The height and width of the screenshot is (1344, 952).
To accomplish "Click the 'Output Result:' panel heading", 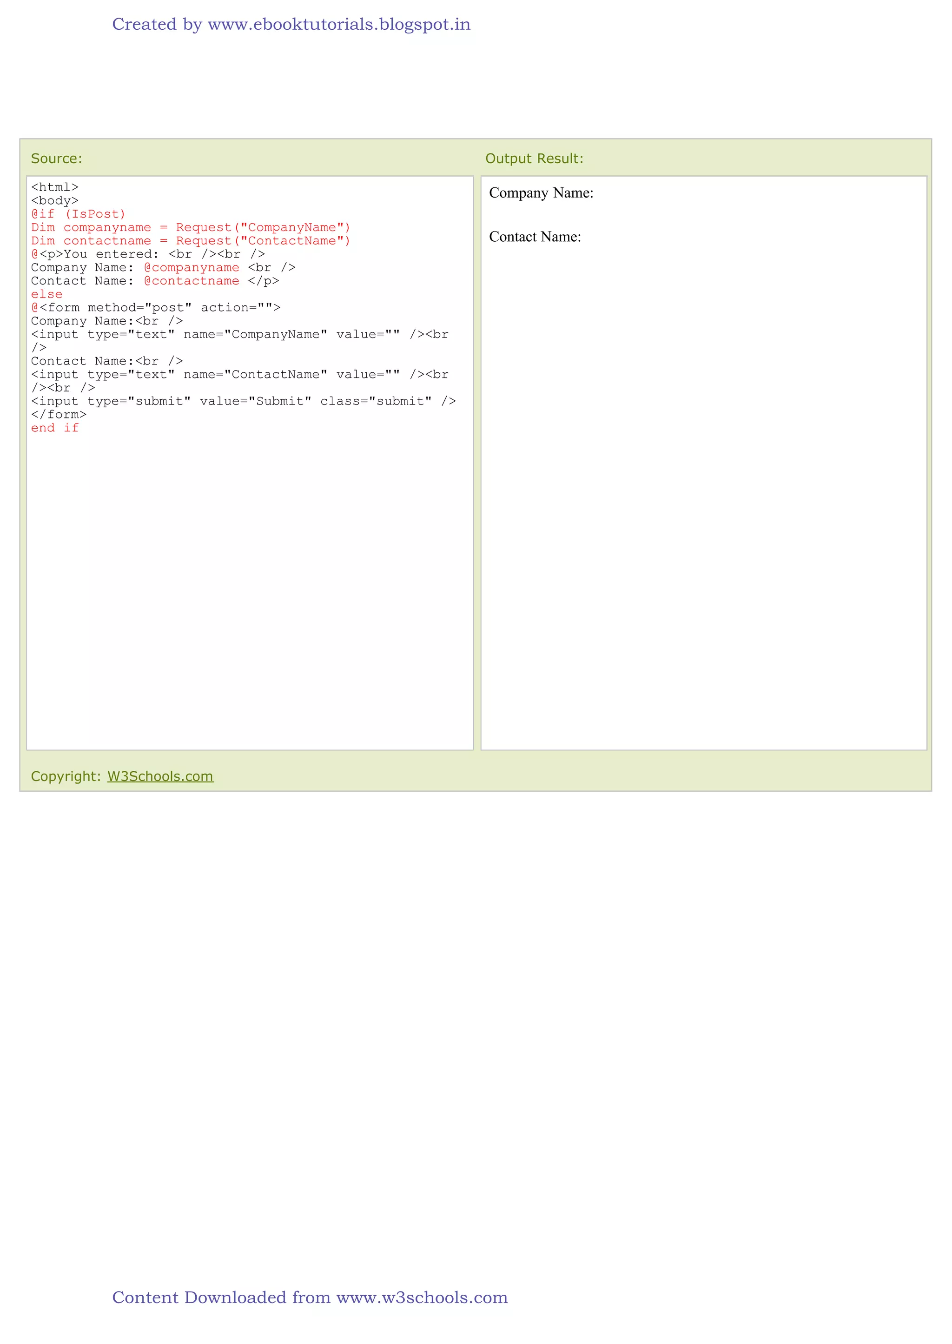I will tap(534, 158).
